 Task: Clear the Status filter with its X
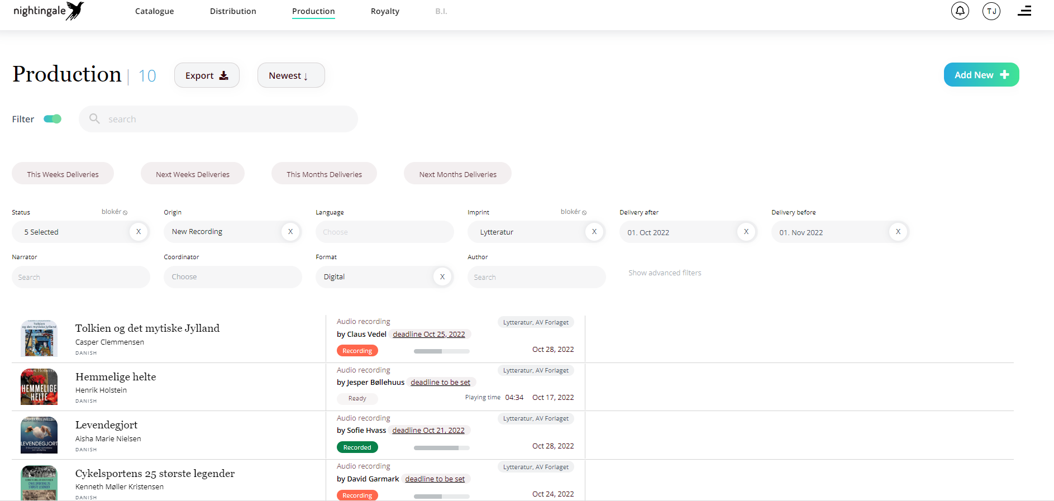(139, 231)
